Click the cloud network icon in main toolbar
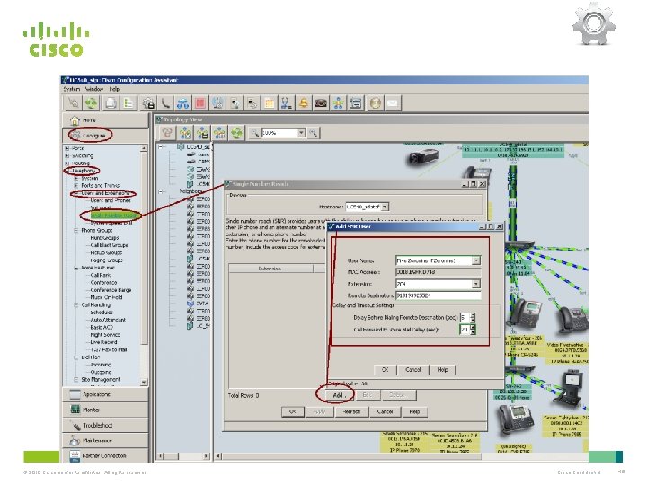 tap(182, 102)
